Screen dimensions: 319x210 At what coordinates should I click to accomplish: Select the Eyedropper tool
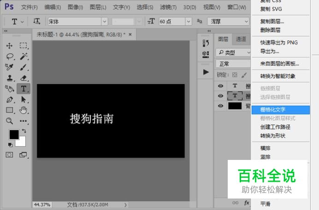click(9, 67)
